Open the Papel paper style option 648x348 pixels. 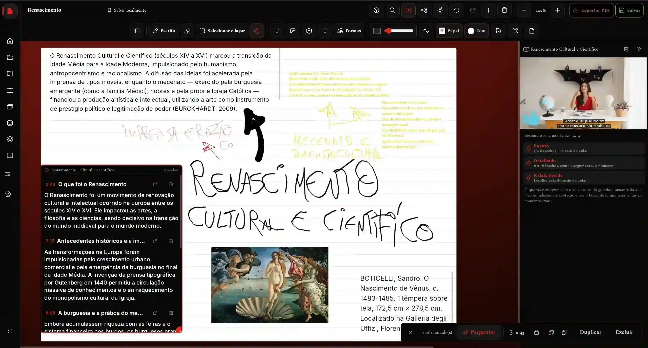(x=449, y=31)
